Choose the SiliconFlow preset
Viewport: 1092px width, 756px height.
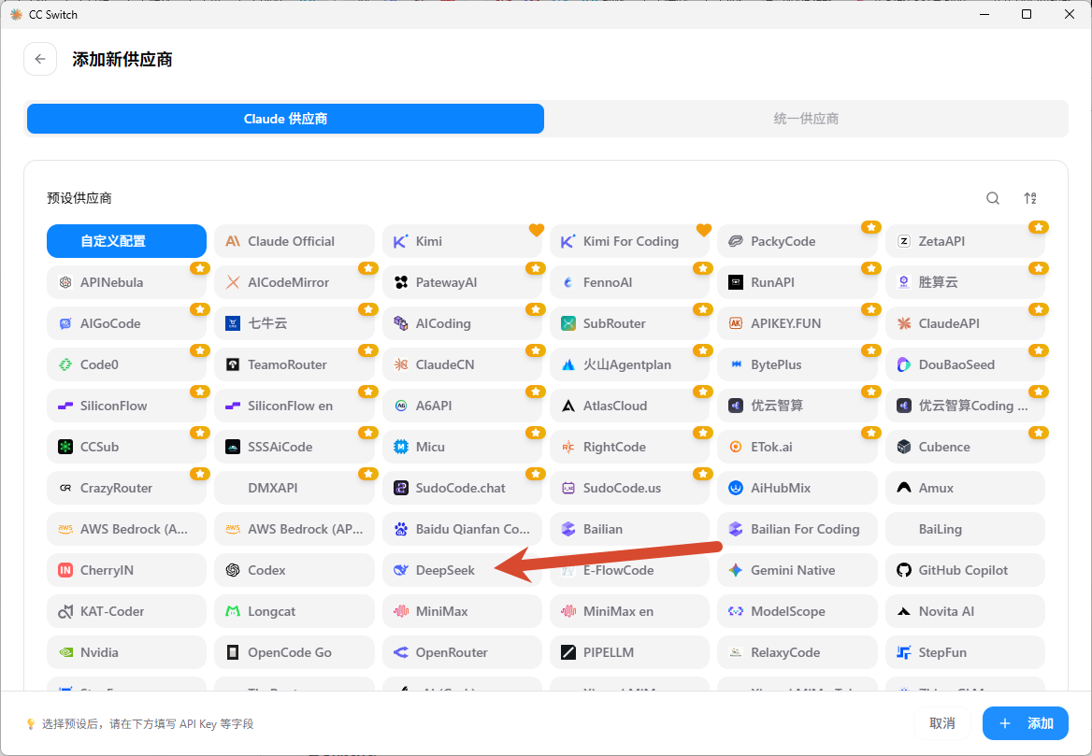(x=127, y=406)
